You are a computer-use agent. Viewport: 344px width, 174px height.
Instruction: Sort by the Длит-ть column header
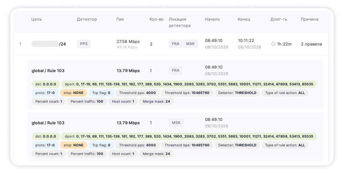click(279, 19)
